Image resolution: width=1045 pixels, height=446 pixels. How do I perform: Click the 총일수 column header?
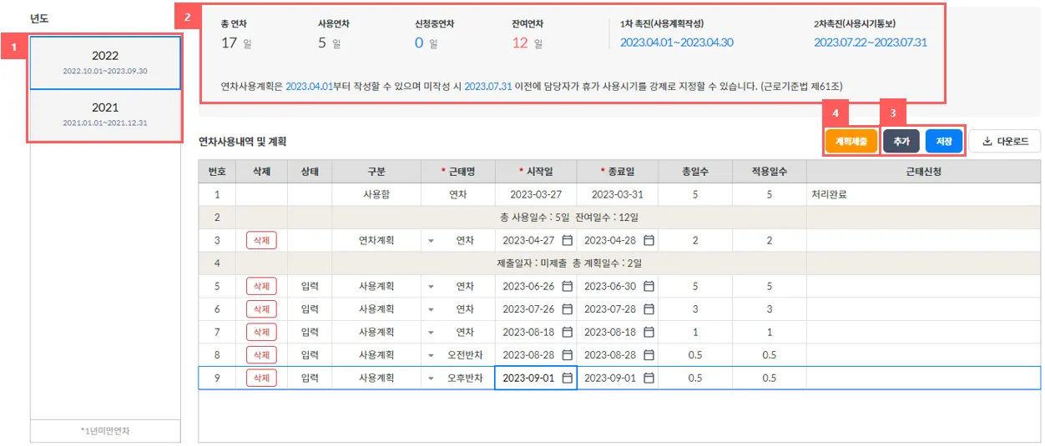695,172
